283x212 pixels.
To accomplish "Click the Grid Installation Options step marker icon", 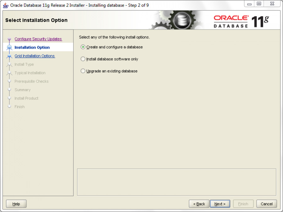I will coord(9,56).
